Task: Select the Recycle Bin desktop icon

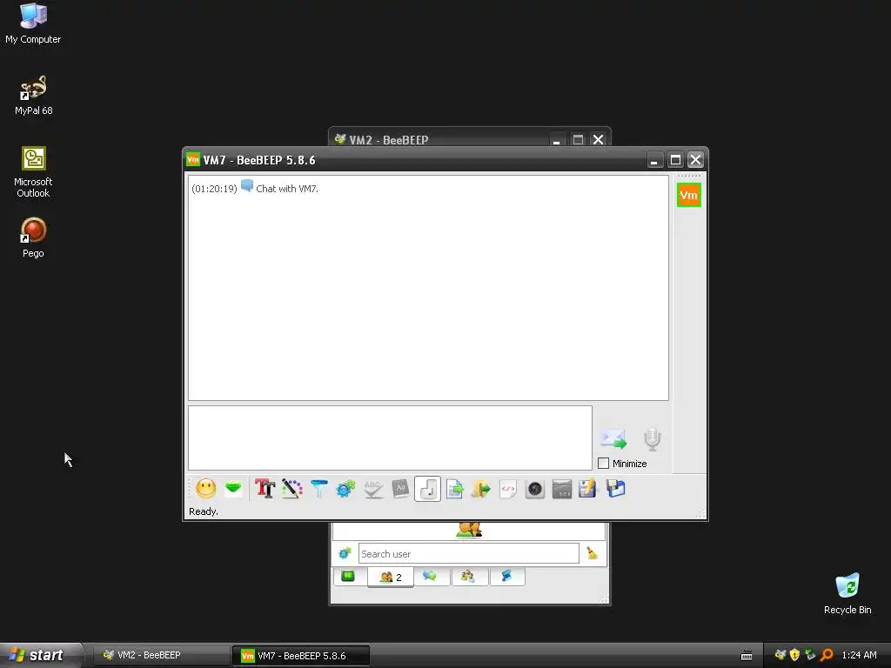Action: click(x=847, y=593)
